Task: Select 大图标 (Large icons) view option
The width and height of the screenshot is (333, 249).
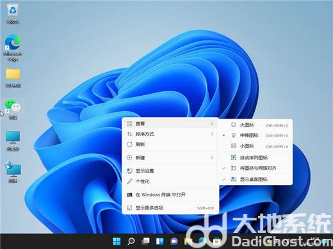Action: click(x=256, y=125)
